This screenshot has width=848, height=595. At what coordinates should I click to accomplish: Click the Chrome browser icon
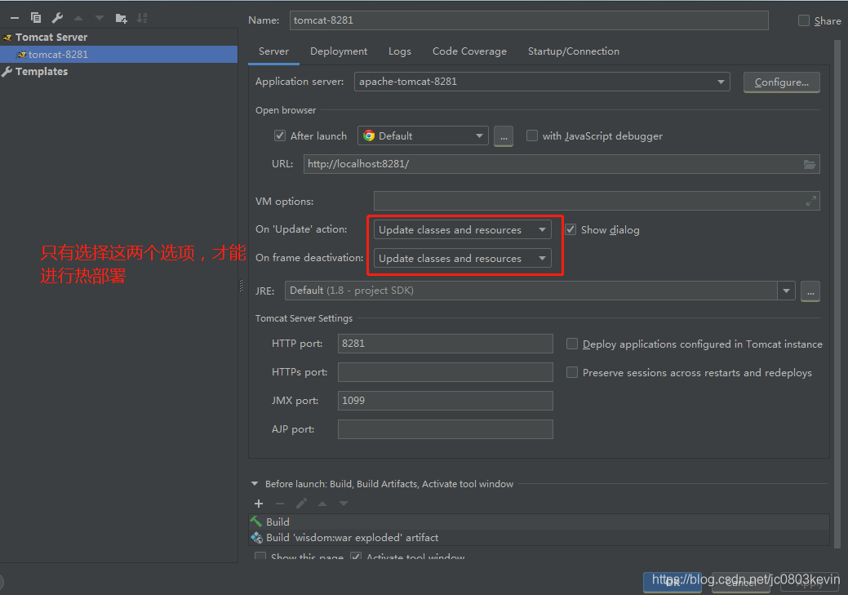[369, 135]
